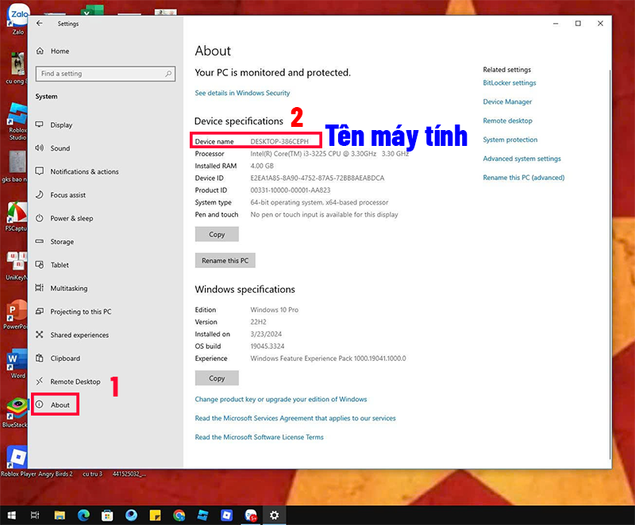This screenshot has height=525, width=635.
Task: Open Advanced system settings link
Action: 522,159
